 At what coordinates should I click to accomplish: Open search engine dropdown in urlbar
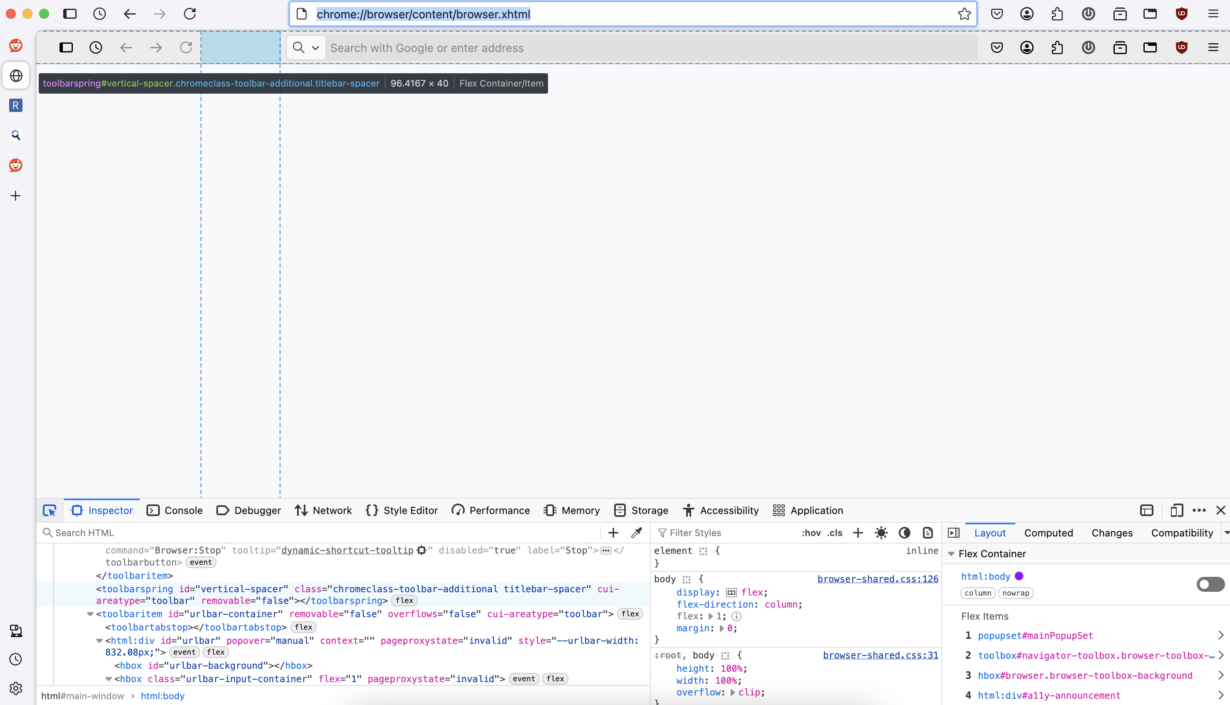tap(306, 47)
